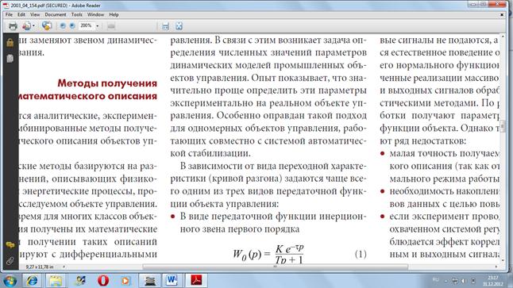The image size is (513, 288).
Task: Click the scrolling pages toolbar icon
Action: pyautogui.click(x=165, y=26)
